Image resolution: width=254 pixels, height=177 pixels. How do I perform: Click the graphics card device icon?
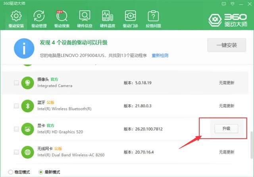point(27,129)
